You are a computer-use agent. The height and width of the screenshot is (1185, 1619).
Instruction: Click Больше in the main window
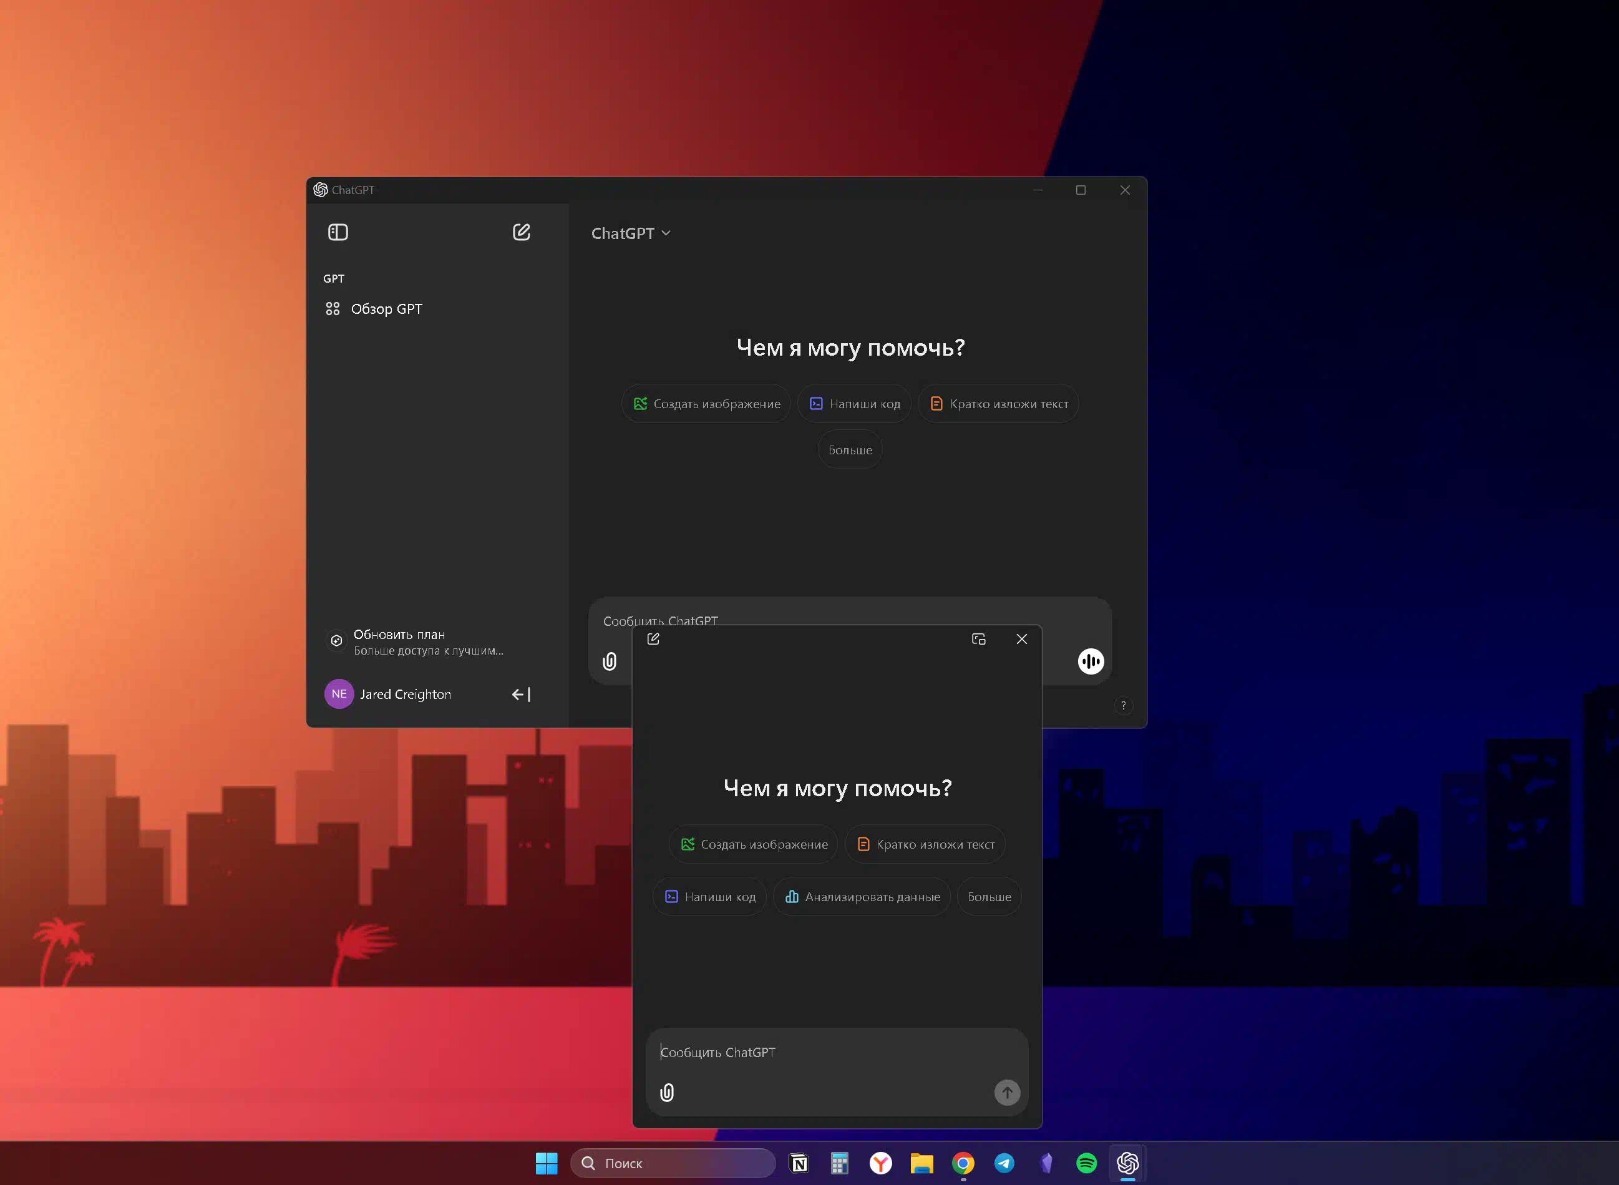[850, 450]
